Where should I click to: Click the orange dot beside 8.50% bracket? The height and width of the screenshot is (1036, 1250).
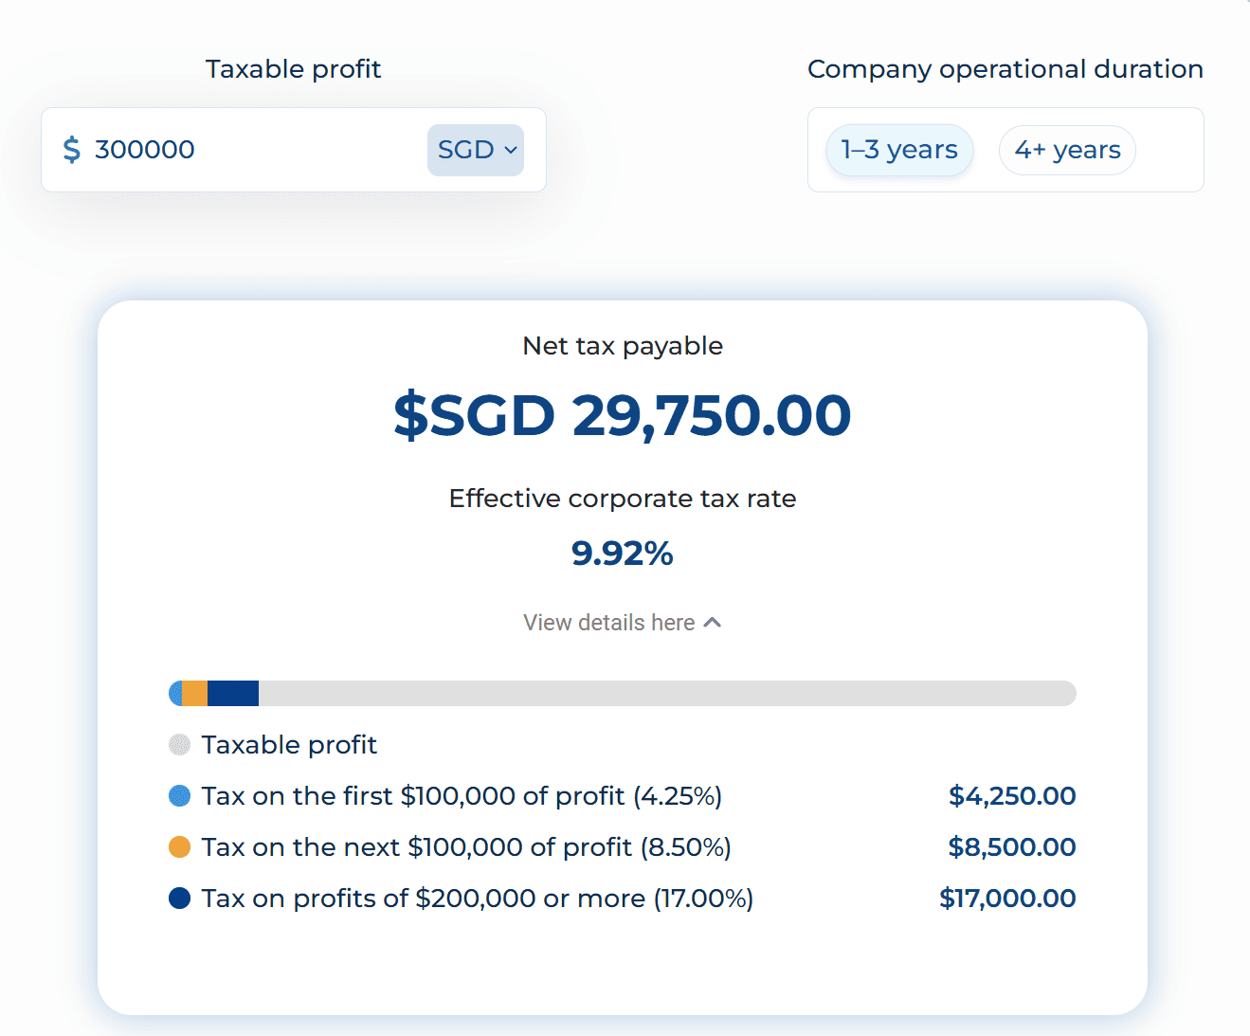point(179,847)
